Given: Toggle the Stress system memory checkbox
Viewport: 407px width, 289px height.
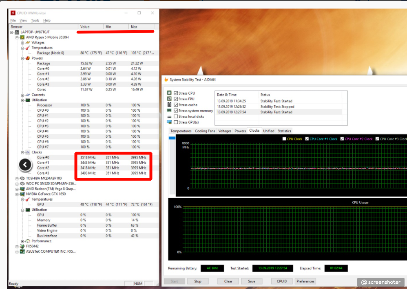Looking at the screenshot, I should pyautogui.click(x=176, y=110).
